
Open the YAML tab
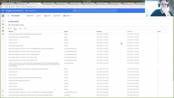click(x=25, y=28)
